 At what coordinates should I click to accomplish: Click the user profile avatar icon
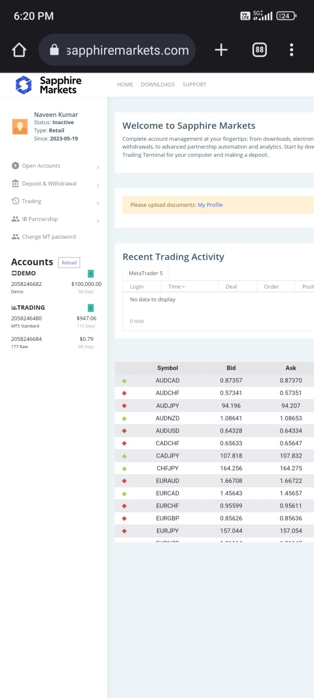(20, 127)
